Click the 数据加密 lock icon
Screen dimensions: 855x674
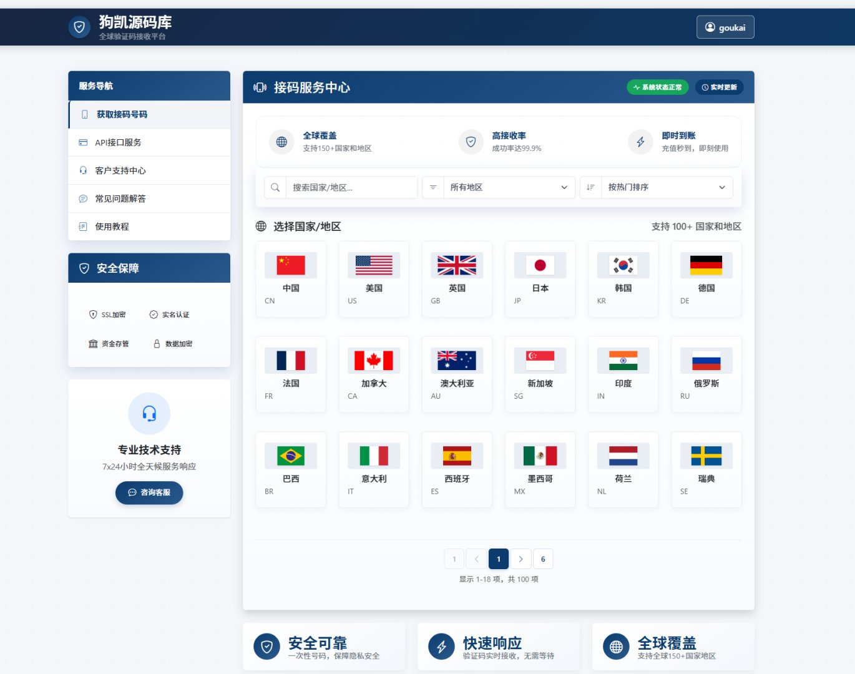(x=157, y=344)
